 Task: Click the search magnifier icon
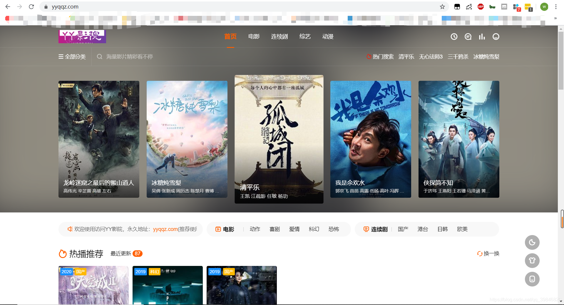coord(100,57)
